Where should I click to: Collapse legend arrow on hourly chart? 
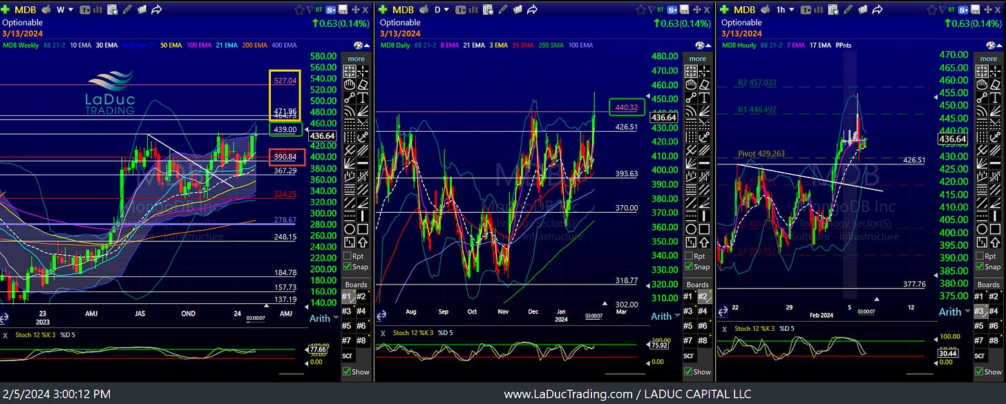click(x=1000, y=46)
